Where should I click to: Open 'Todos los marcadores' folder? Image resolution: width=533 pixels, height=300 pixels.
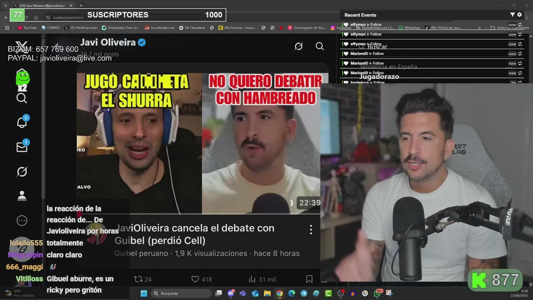pos(510,27)
